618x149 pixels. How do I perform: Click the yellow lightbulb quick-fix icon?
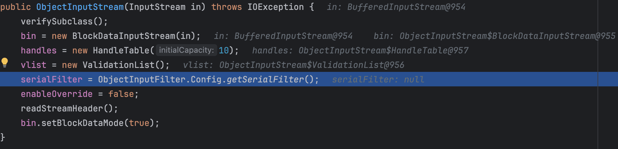[5, 62]
